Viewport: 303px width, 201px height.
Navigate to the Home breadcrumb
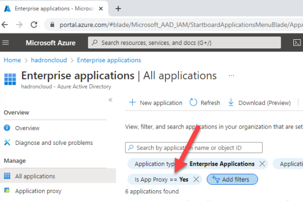pyautogui.click(x=12, y=60)
